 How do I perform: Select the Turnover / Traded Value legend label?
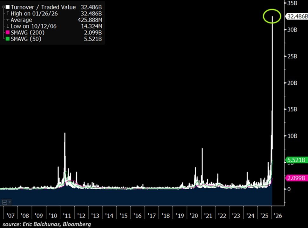[x=43, y=7]
